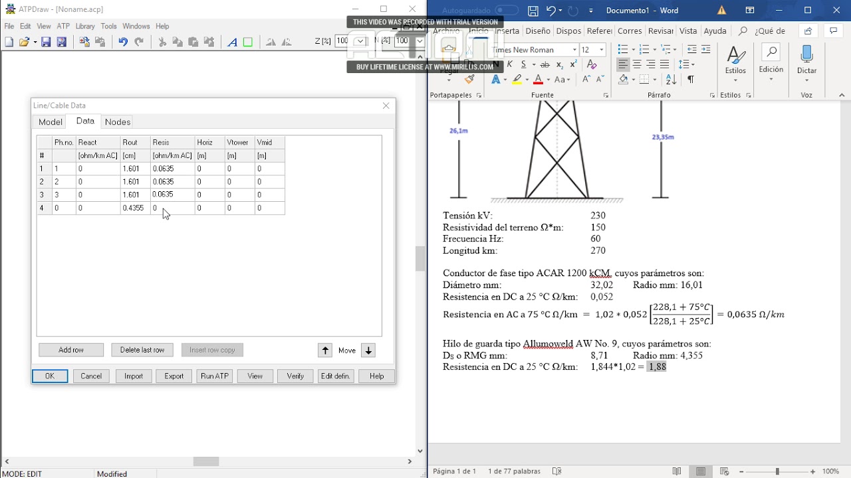Click the Verify button
This screenshot has width=851, height=478.
(295, 376)
